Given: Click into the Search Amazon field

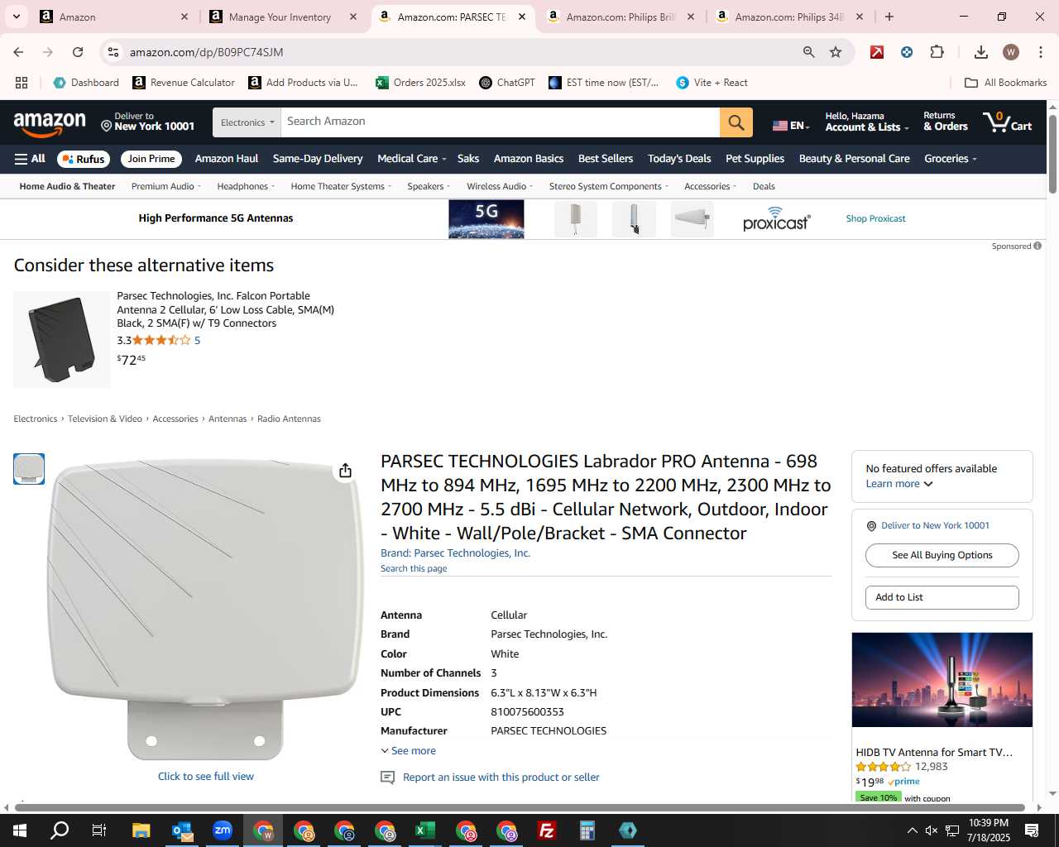Looking at the screenshot, I should [500, 122].
